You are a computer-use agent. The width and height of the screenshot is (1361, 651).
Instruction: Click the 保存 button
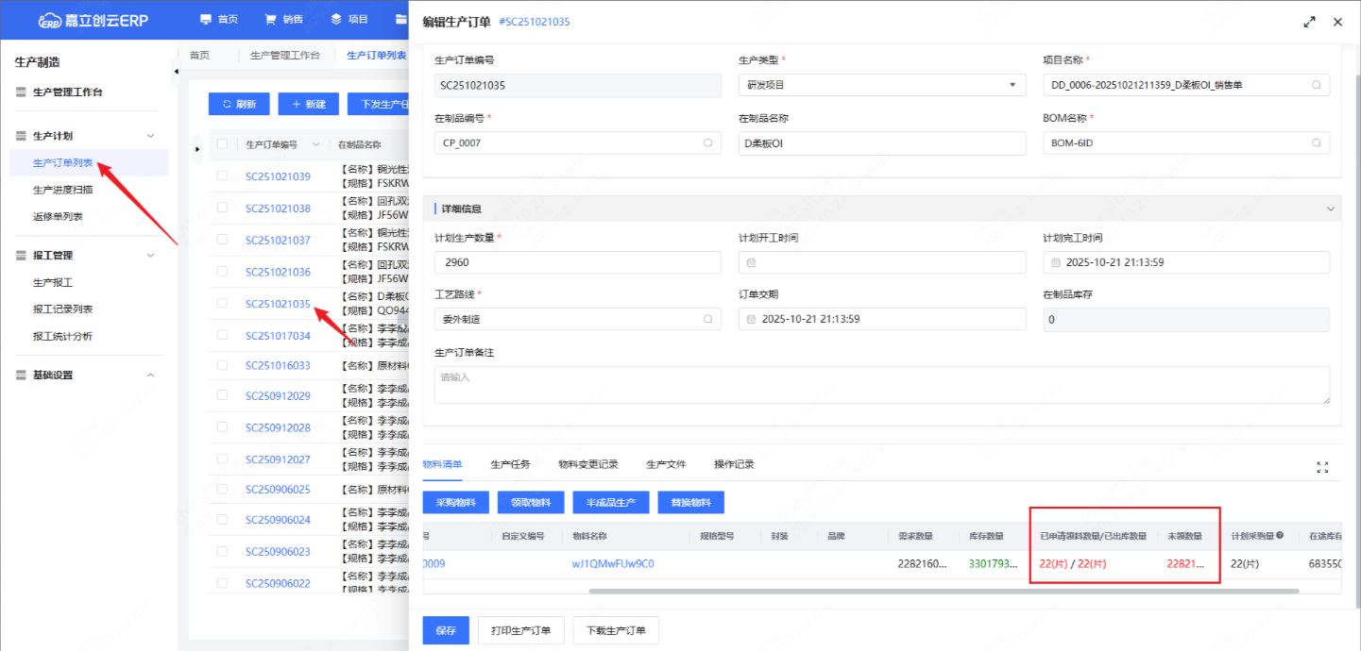446,630
